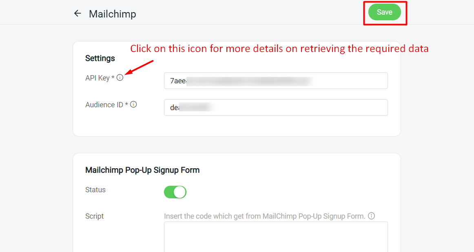
Task: Click the red instruction annotation text
Action: click(x=279, y=49)
